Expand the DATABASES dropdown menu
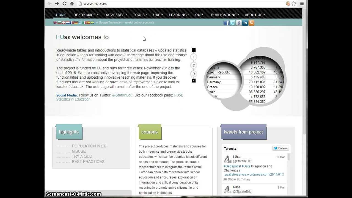The height and width of the screenshot is (198, 352). click(x=116, y=15)
